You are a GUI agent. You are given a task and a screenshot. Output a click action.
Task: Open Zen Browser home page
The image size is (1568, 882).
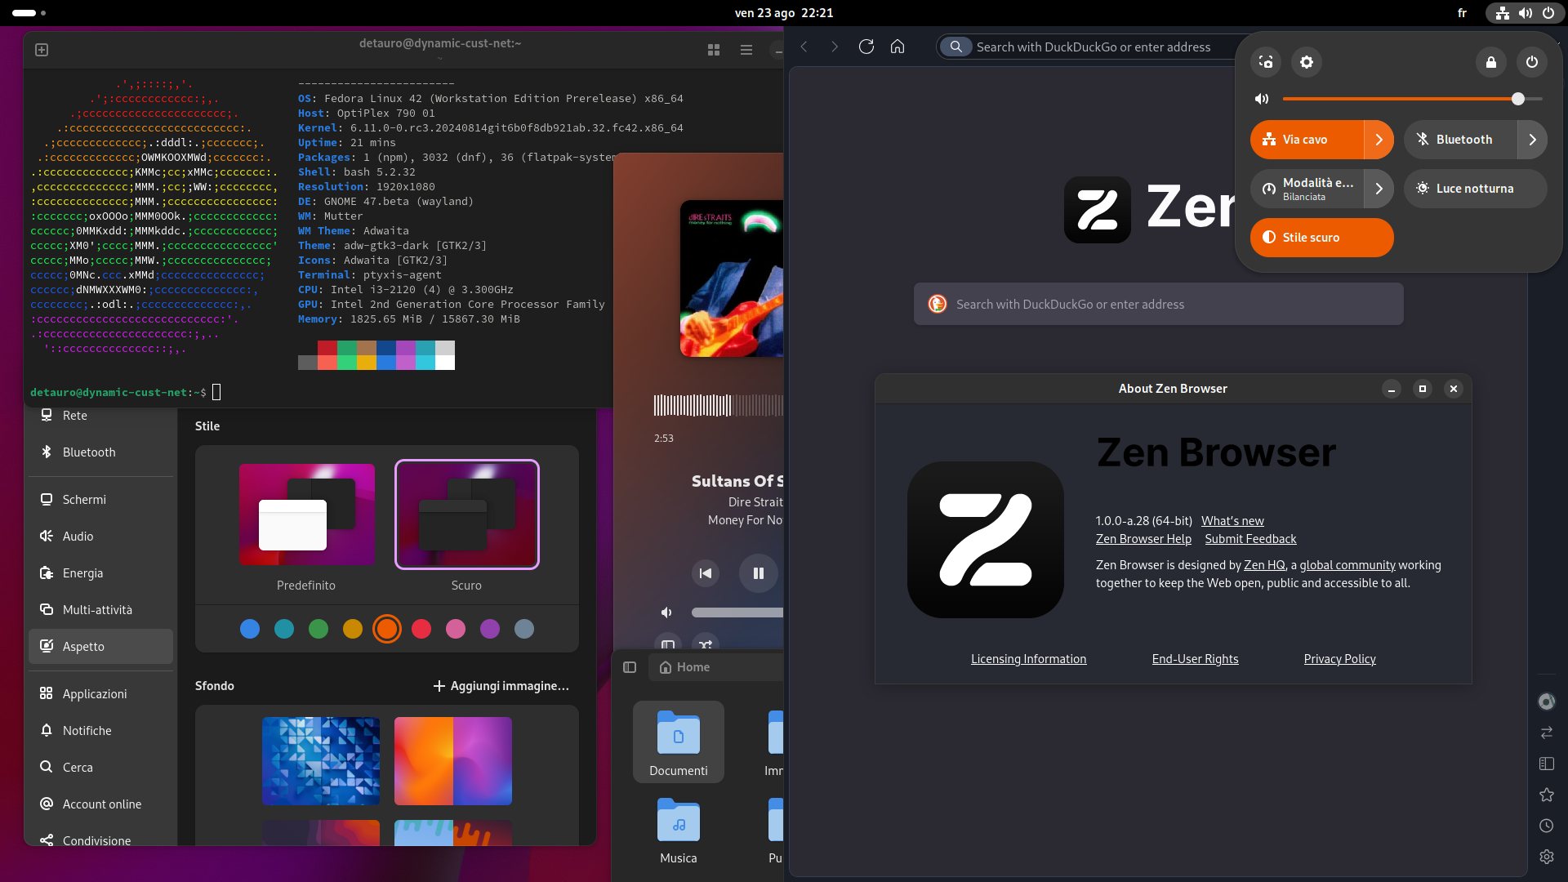pos(898,47)
